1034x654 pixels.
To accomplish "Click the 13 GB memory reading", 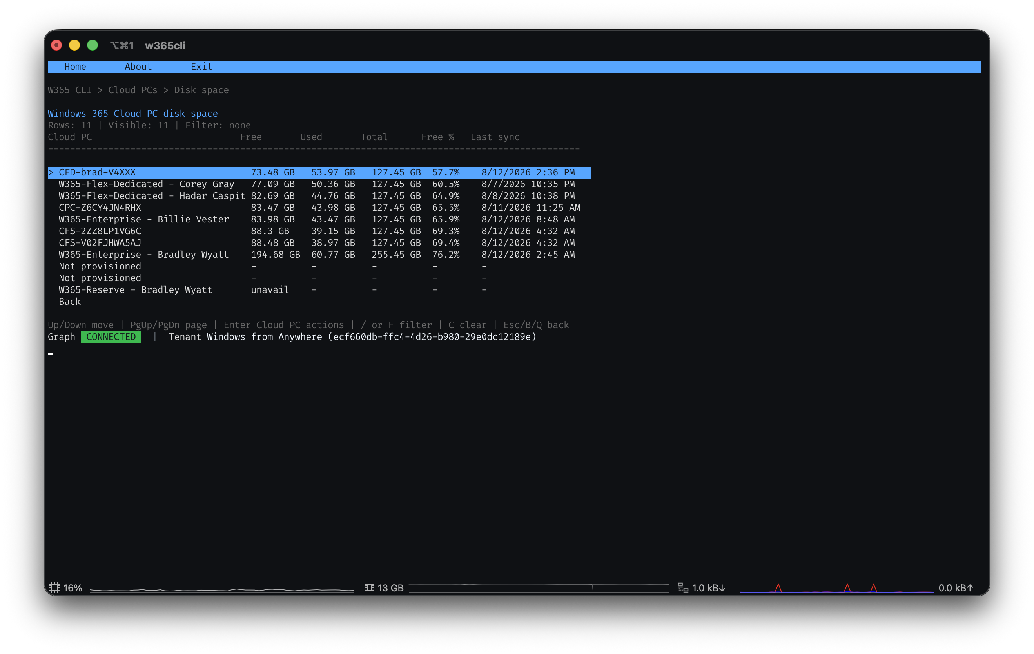I will click(390, 588).
